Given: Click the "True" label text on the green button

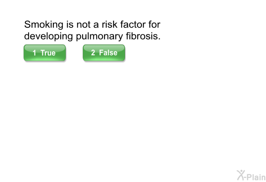Looking at the screenshot, I should coord(48,53).
